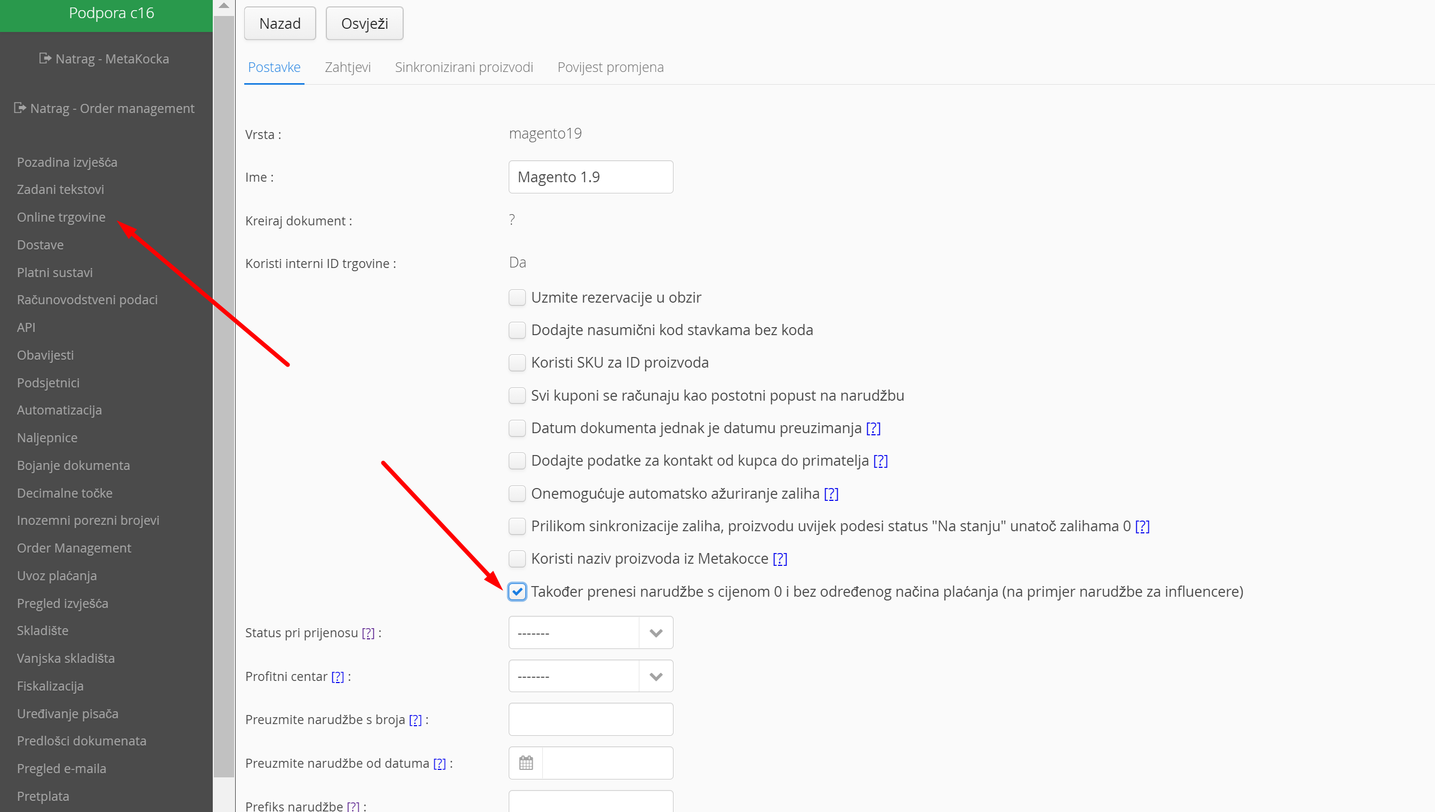Image resolution: width=1435 pixels, height=812 pixels.
Task: Click exit icon beside Natrag - MetaKocka
Action: 45,58
